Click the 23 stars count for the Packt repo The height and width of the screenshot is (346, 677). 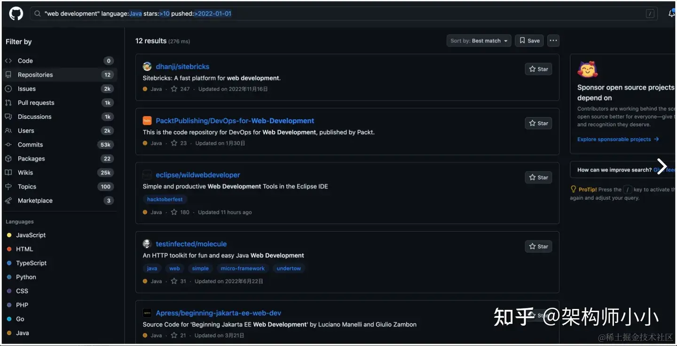[179, 143]
